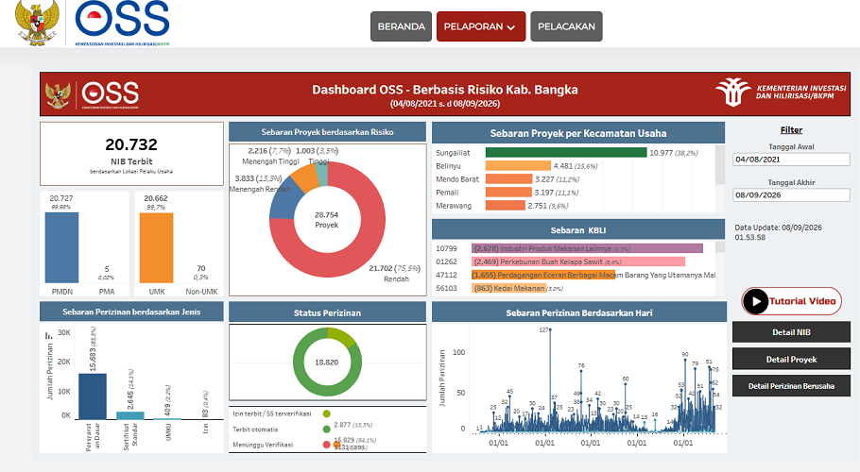Open the Detail Perizinan Berusaha button
The image size is (860, 472).
click(791, 386)
